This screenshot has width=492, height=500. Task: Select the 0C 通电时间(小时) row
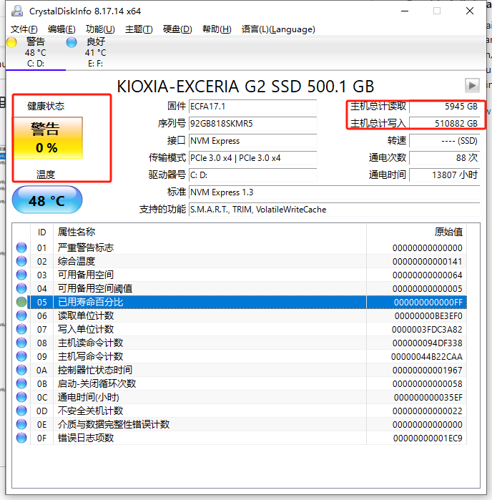click(241, 397)
